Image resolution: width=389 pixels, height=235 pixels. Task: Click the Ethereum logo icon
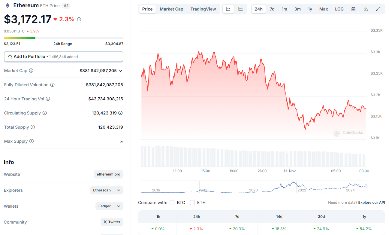pyautogui.click(x=7, y=5)
